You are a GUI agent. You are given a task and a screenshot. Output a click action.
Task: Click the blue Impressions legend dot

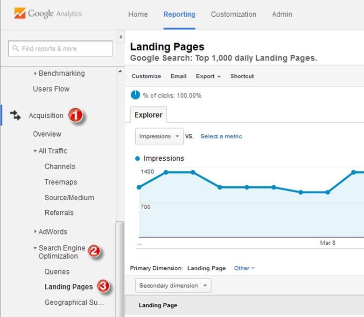[138, 159]
